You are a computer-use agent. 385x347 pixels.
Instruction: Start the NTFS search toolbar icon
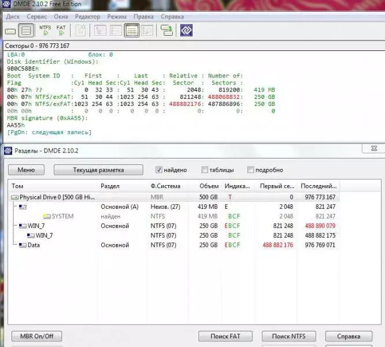(45, 30)
